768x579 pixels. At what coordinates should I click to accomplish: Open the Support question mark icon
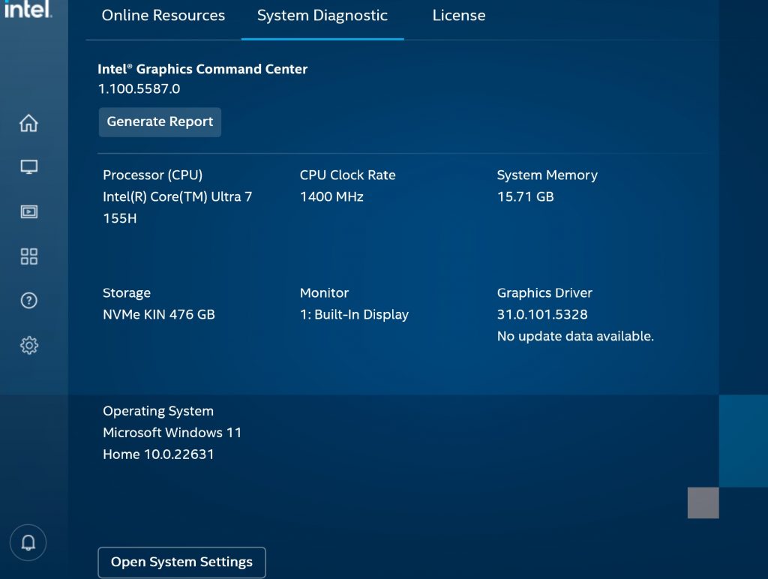coord(28,301)
